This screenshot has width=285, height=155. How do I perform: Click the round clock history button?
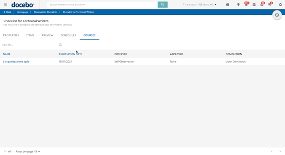point(277,15)
